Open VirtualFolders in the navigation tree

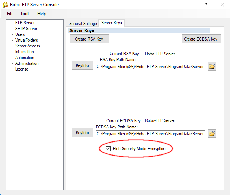tap(26, 40)
